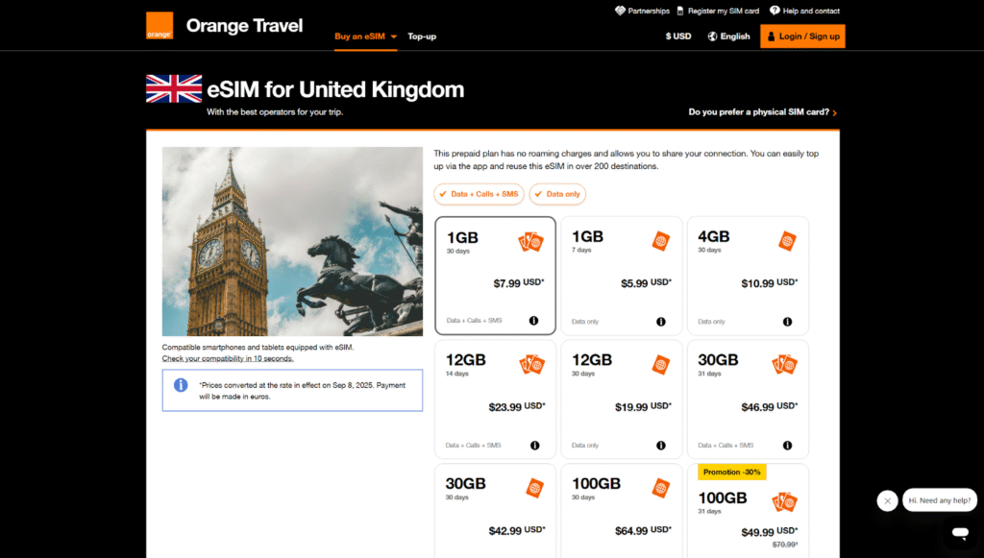Screen dimensions: 984x558
Task: Click the SIM card icon beside Register
Action: [x=680, y=11]
